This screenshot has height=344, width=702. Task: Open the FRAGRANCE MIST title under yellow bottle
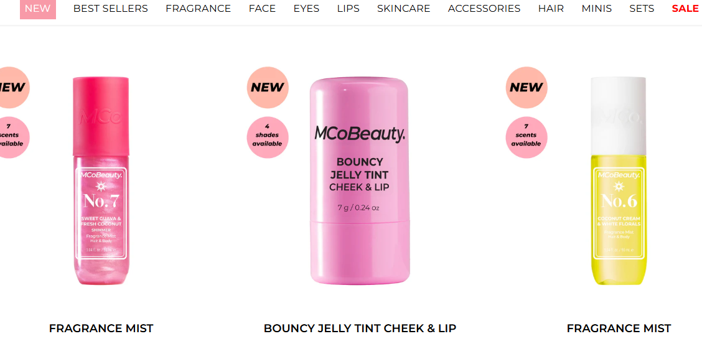tap(619, 328)
